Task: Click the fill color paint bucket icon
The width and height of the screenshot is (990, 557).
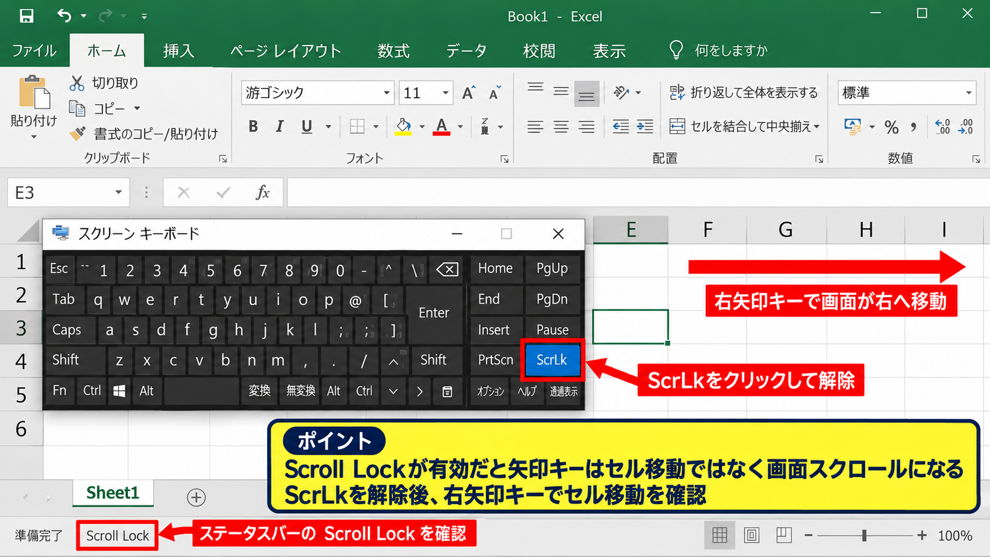Action: (x=403, y=126)
